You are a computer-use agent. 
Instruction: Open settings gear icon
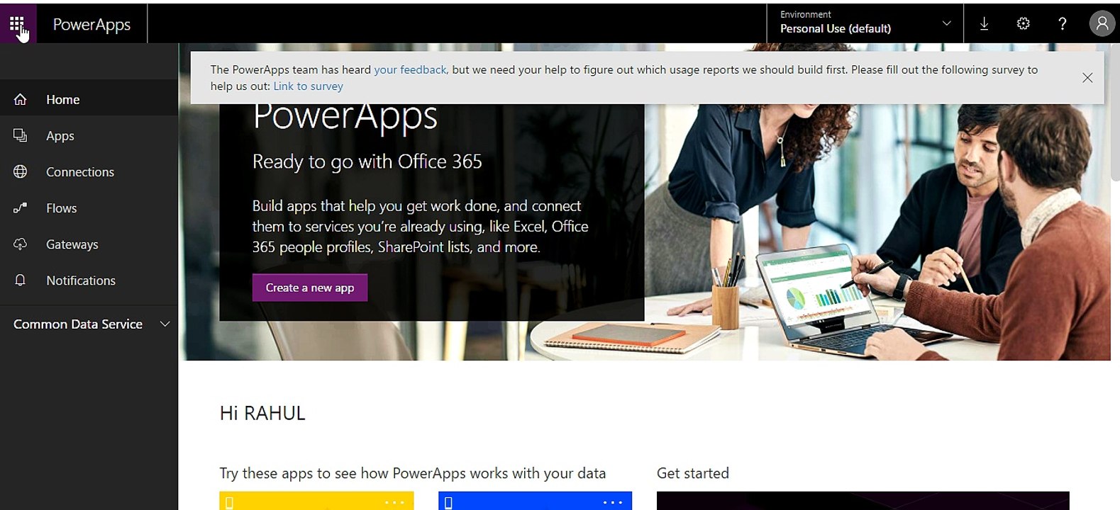(x=1023, y=23)
